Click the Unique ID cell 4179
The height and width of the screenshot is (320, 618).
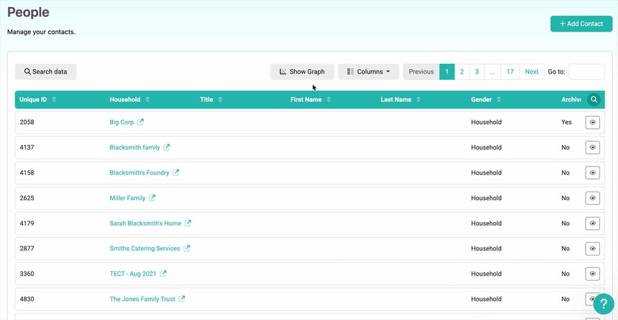[27, 223]
